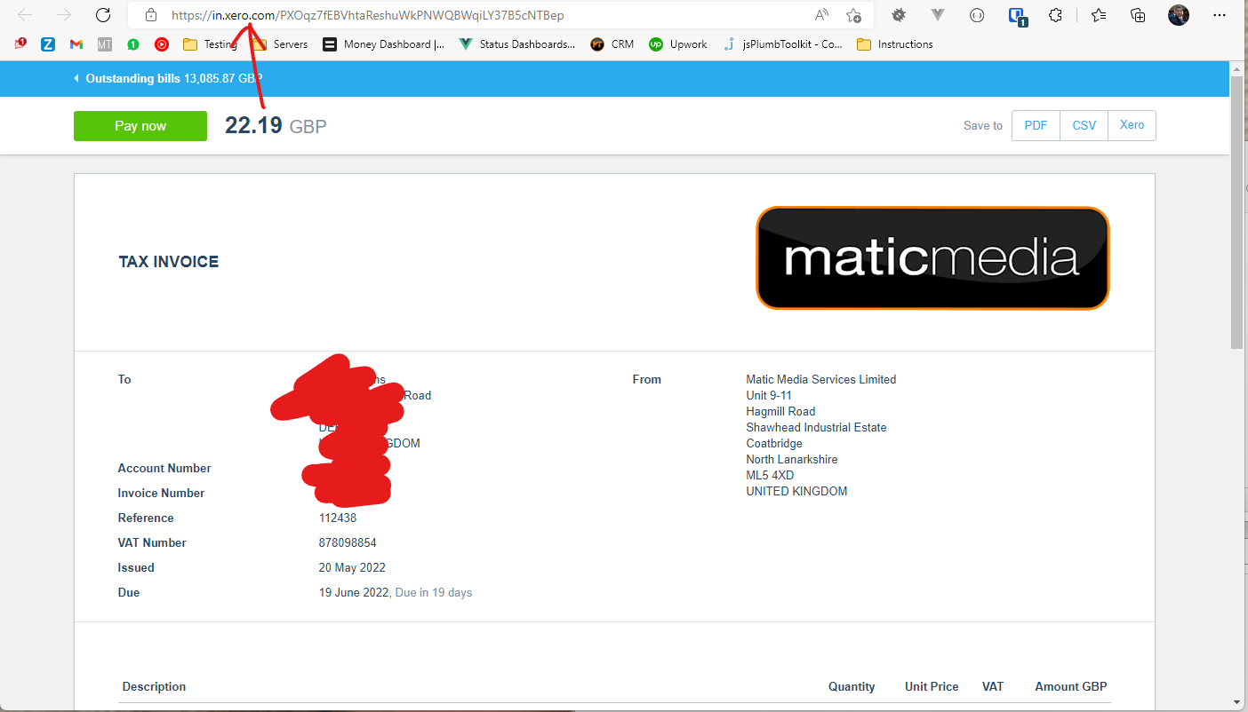The image size is (1248, 712).
Task: Go back to Outstanding bills
Action: [169, 78]
